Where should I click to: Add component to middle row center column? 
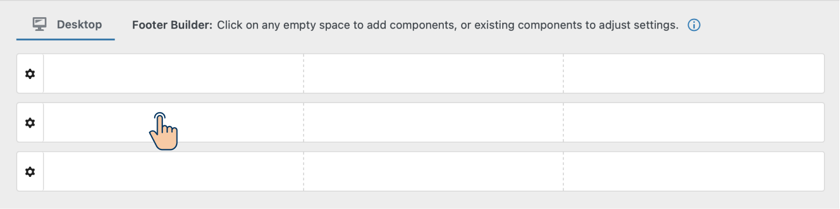pos(433,123)
